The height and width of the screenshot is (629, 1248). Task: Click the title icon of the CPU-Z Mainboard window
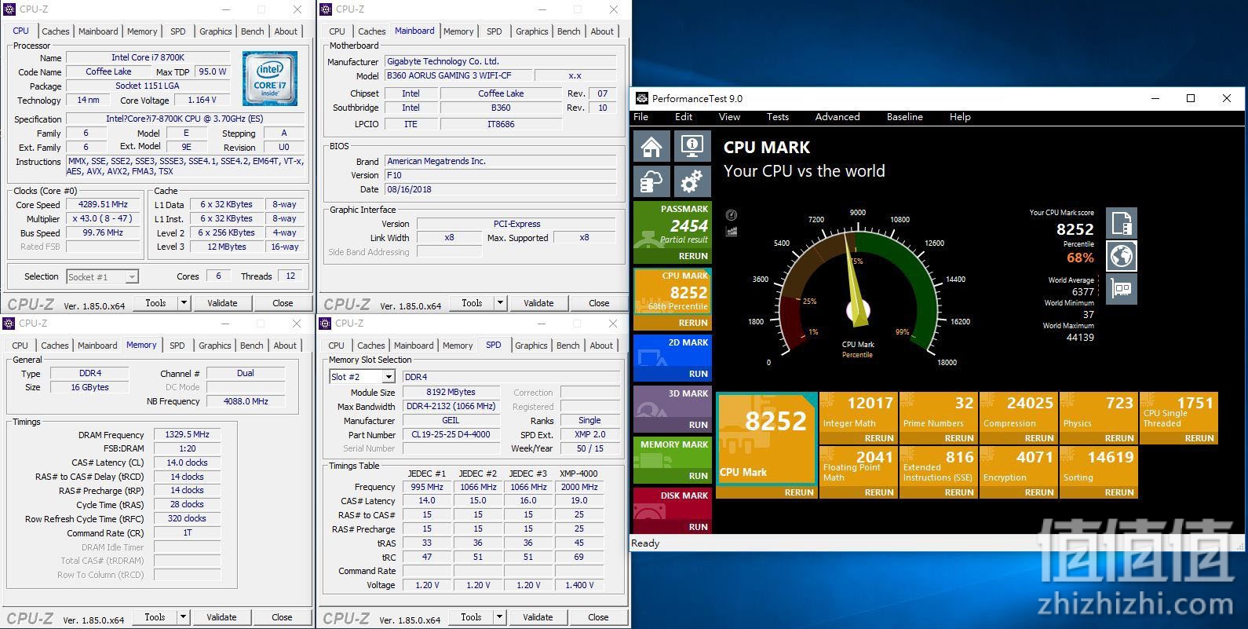[326, 9]
